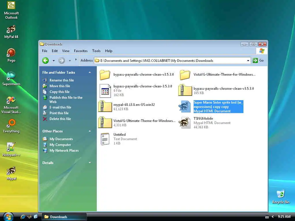Expand the Details panel
The image size is (295, 221).
point(90,163)
